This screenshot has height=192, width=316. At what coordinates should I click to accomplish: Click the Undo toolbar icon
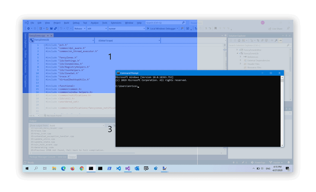click(x=61, y=29)
